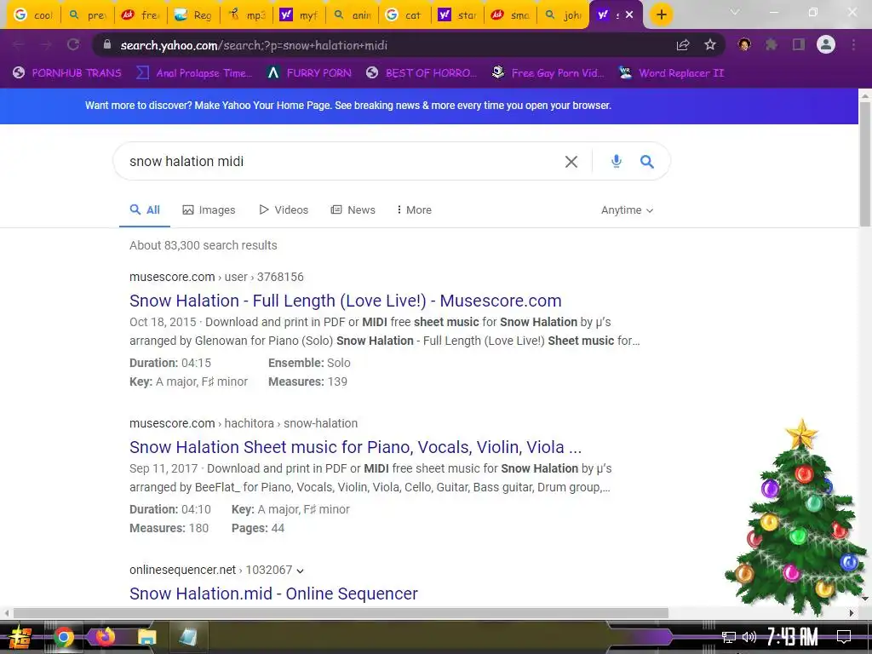Click the browser address bar URL
Screen dimensions: 872x654
[x=254, y=45]
